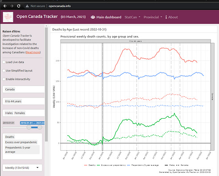Viewport: 219px width, 176px height.
Task: Open the Canada region selector
Action: [24, 89]
